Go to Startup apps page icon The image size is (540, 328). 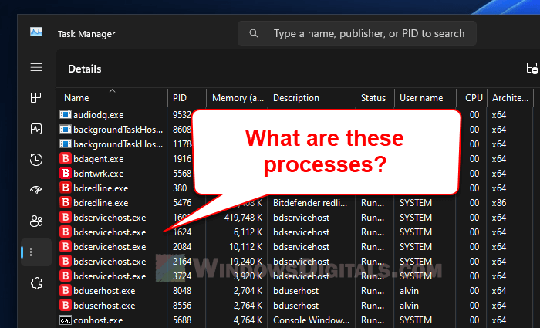click(36, 191)
